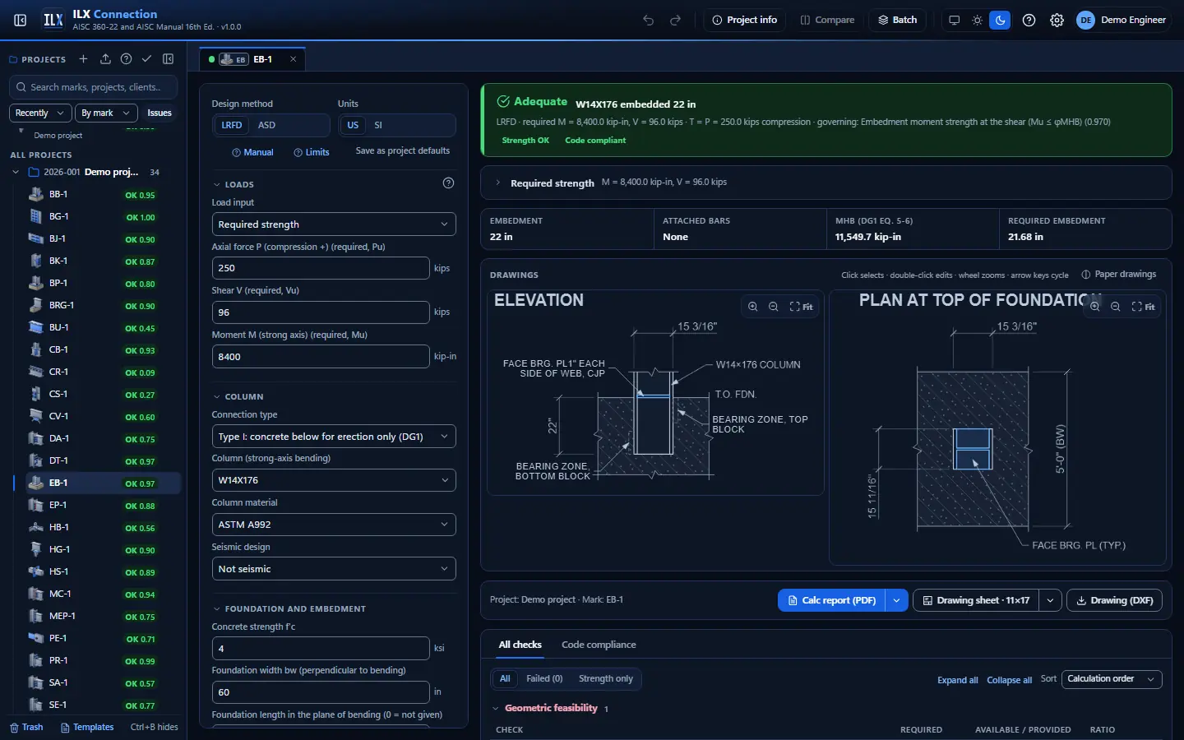Generate the Calc report PDF
This screenshot has width=1184, height=740.
(831, 600)
